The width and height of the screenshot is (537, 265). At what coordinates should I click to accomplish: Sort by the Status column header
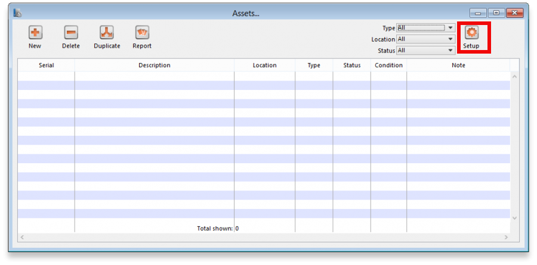[x=351, y=66]
